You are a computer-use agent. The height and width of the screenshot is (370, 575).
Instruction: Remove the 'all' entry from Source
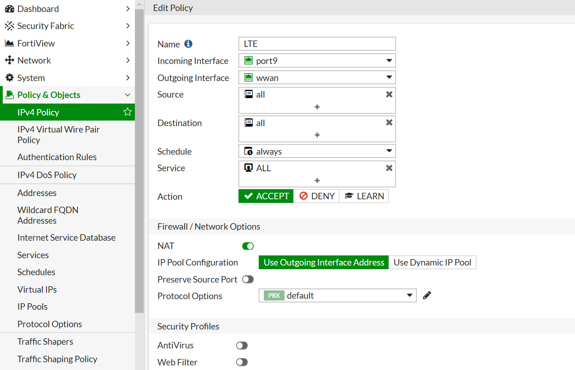(x=389, y=94)
